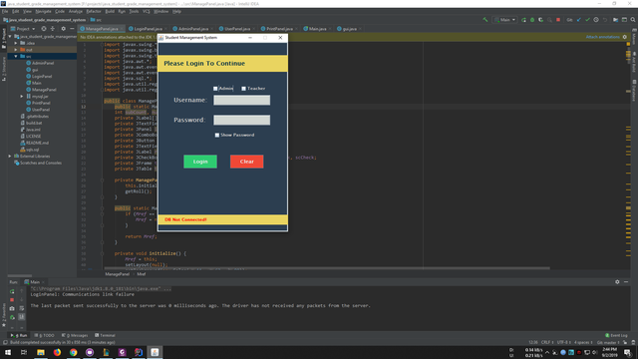Screen dimensions: 638x359
Task: Click the Windows Start button
Action: [x=8, y=352]
